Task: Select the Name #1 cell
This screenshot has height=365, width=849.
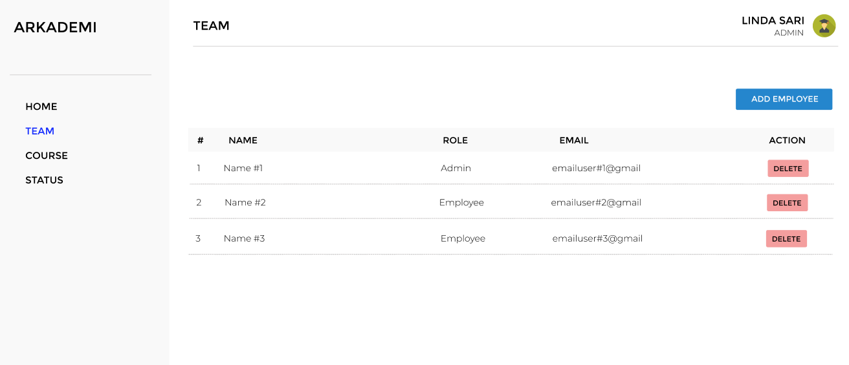Action: click(x=243, y=169)
